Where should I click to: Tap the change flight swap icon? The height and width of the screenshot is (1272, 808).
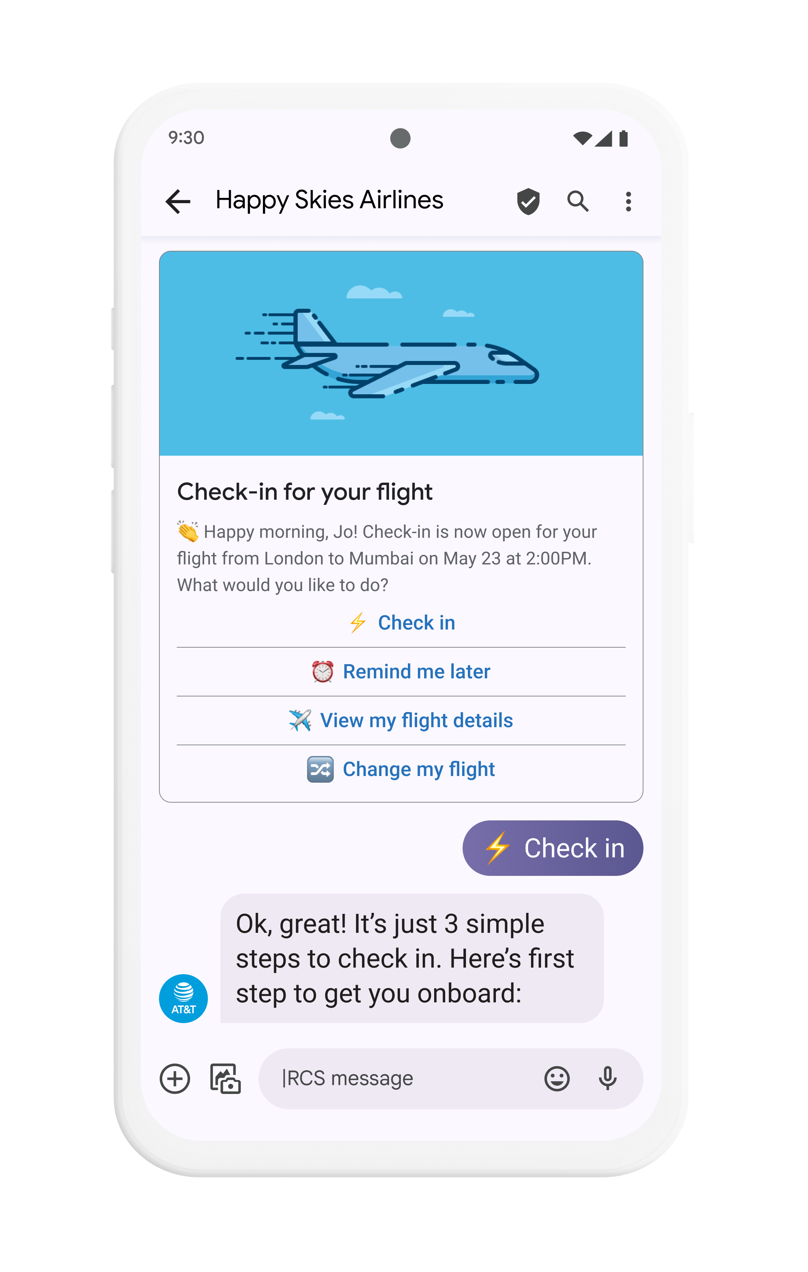click(319, 769)
